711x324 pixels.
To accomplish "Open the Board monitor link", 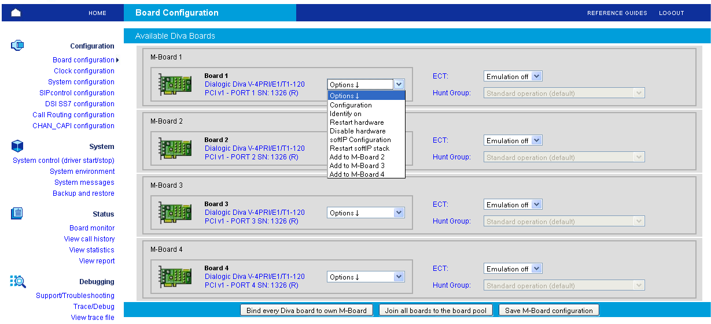I will [x=92, y=228].
